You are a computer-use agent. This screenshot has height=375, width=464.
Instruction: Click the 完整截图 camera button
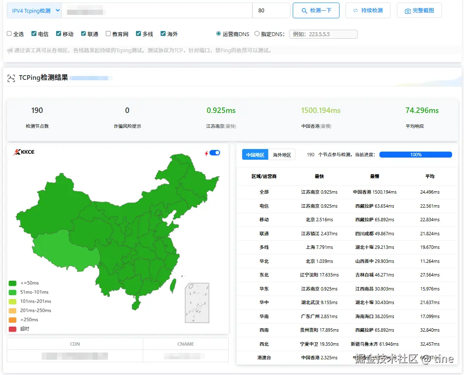419,11
